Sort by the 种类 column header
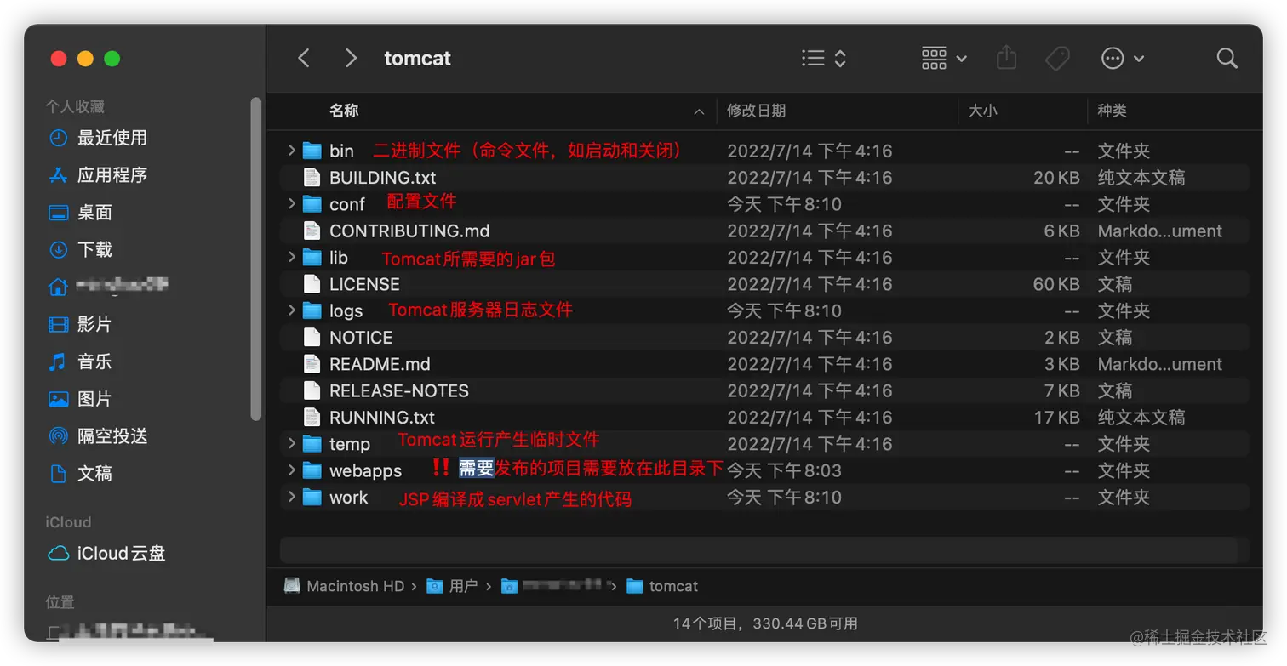This screenshot has width=1287, height=666. click(1112, 111)
